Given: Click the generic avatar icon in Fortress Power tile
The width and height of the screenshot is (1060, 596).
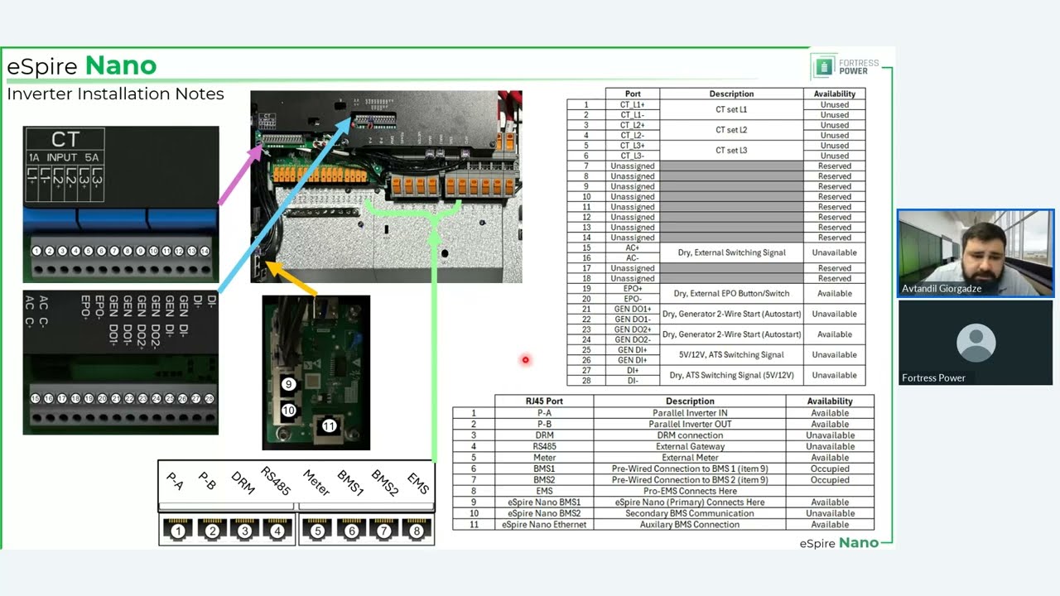Looking at the screenshot, I should (x=976, y=341).
